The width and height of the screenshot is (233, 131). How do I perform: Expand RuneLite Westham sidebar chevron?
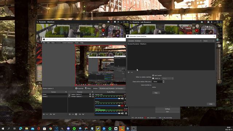pyautogui.click(x=118, y=22)
